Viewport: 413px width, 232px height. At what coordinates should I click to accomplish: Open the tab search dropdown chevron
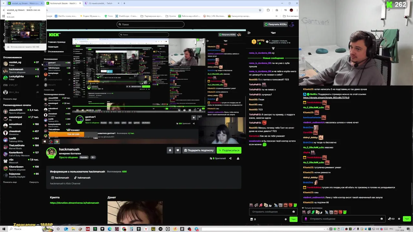point(3,3)
